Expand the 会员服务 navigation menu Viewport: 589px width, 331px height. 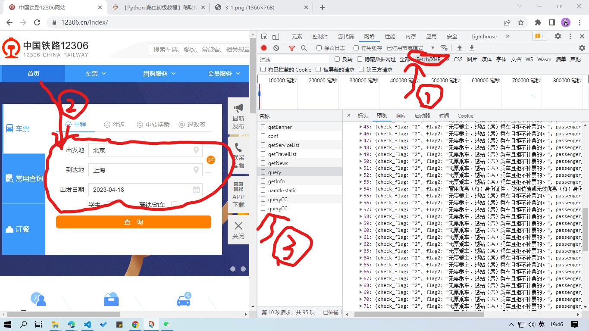(224, 74)
